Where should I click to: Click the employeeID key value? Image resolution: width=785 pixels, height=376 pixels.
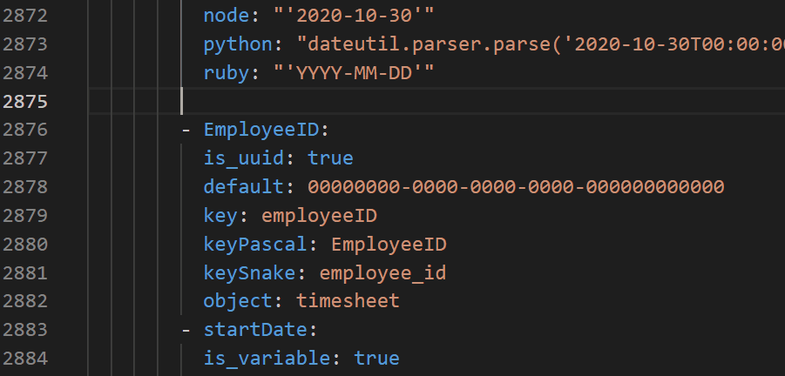coord(319,216)
